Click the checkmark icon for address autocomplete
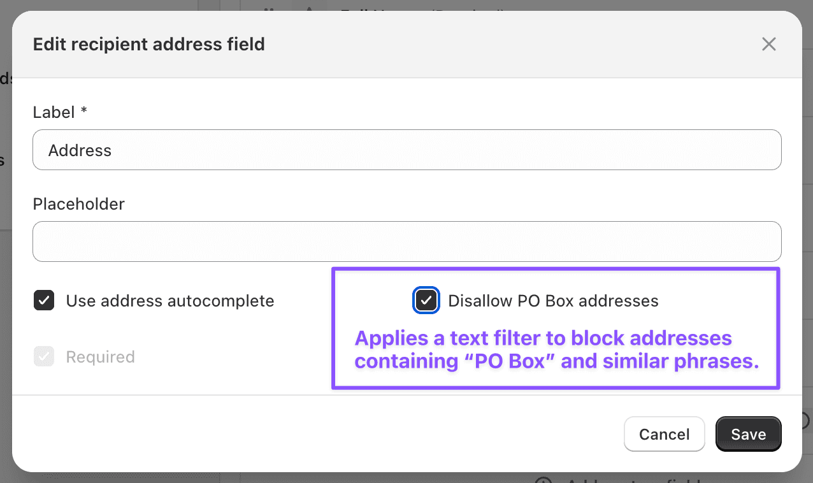Viewport: 813px width, 483px height. (44, 301)
